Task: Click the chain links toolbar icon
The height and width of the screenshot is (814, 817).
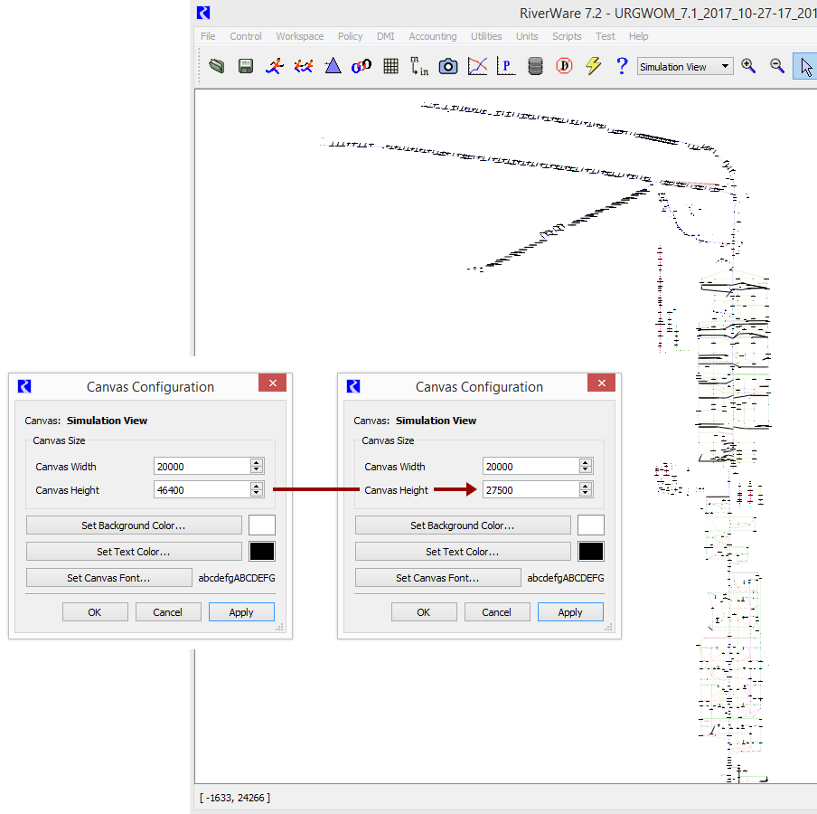Action: tap(362, 66)
